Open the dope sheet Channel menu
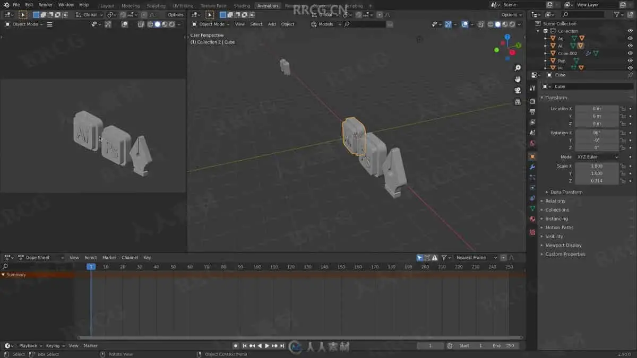637x358 pixels. (130, 258)
